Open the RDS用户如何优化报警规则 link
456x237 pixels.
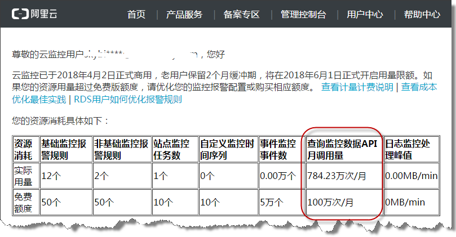point(128,99)
